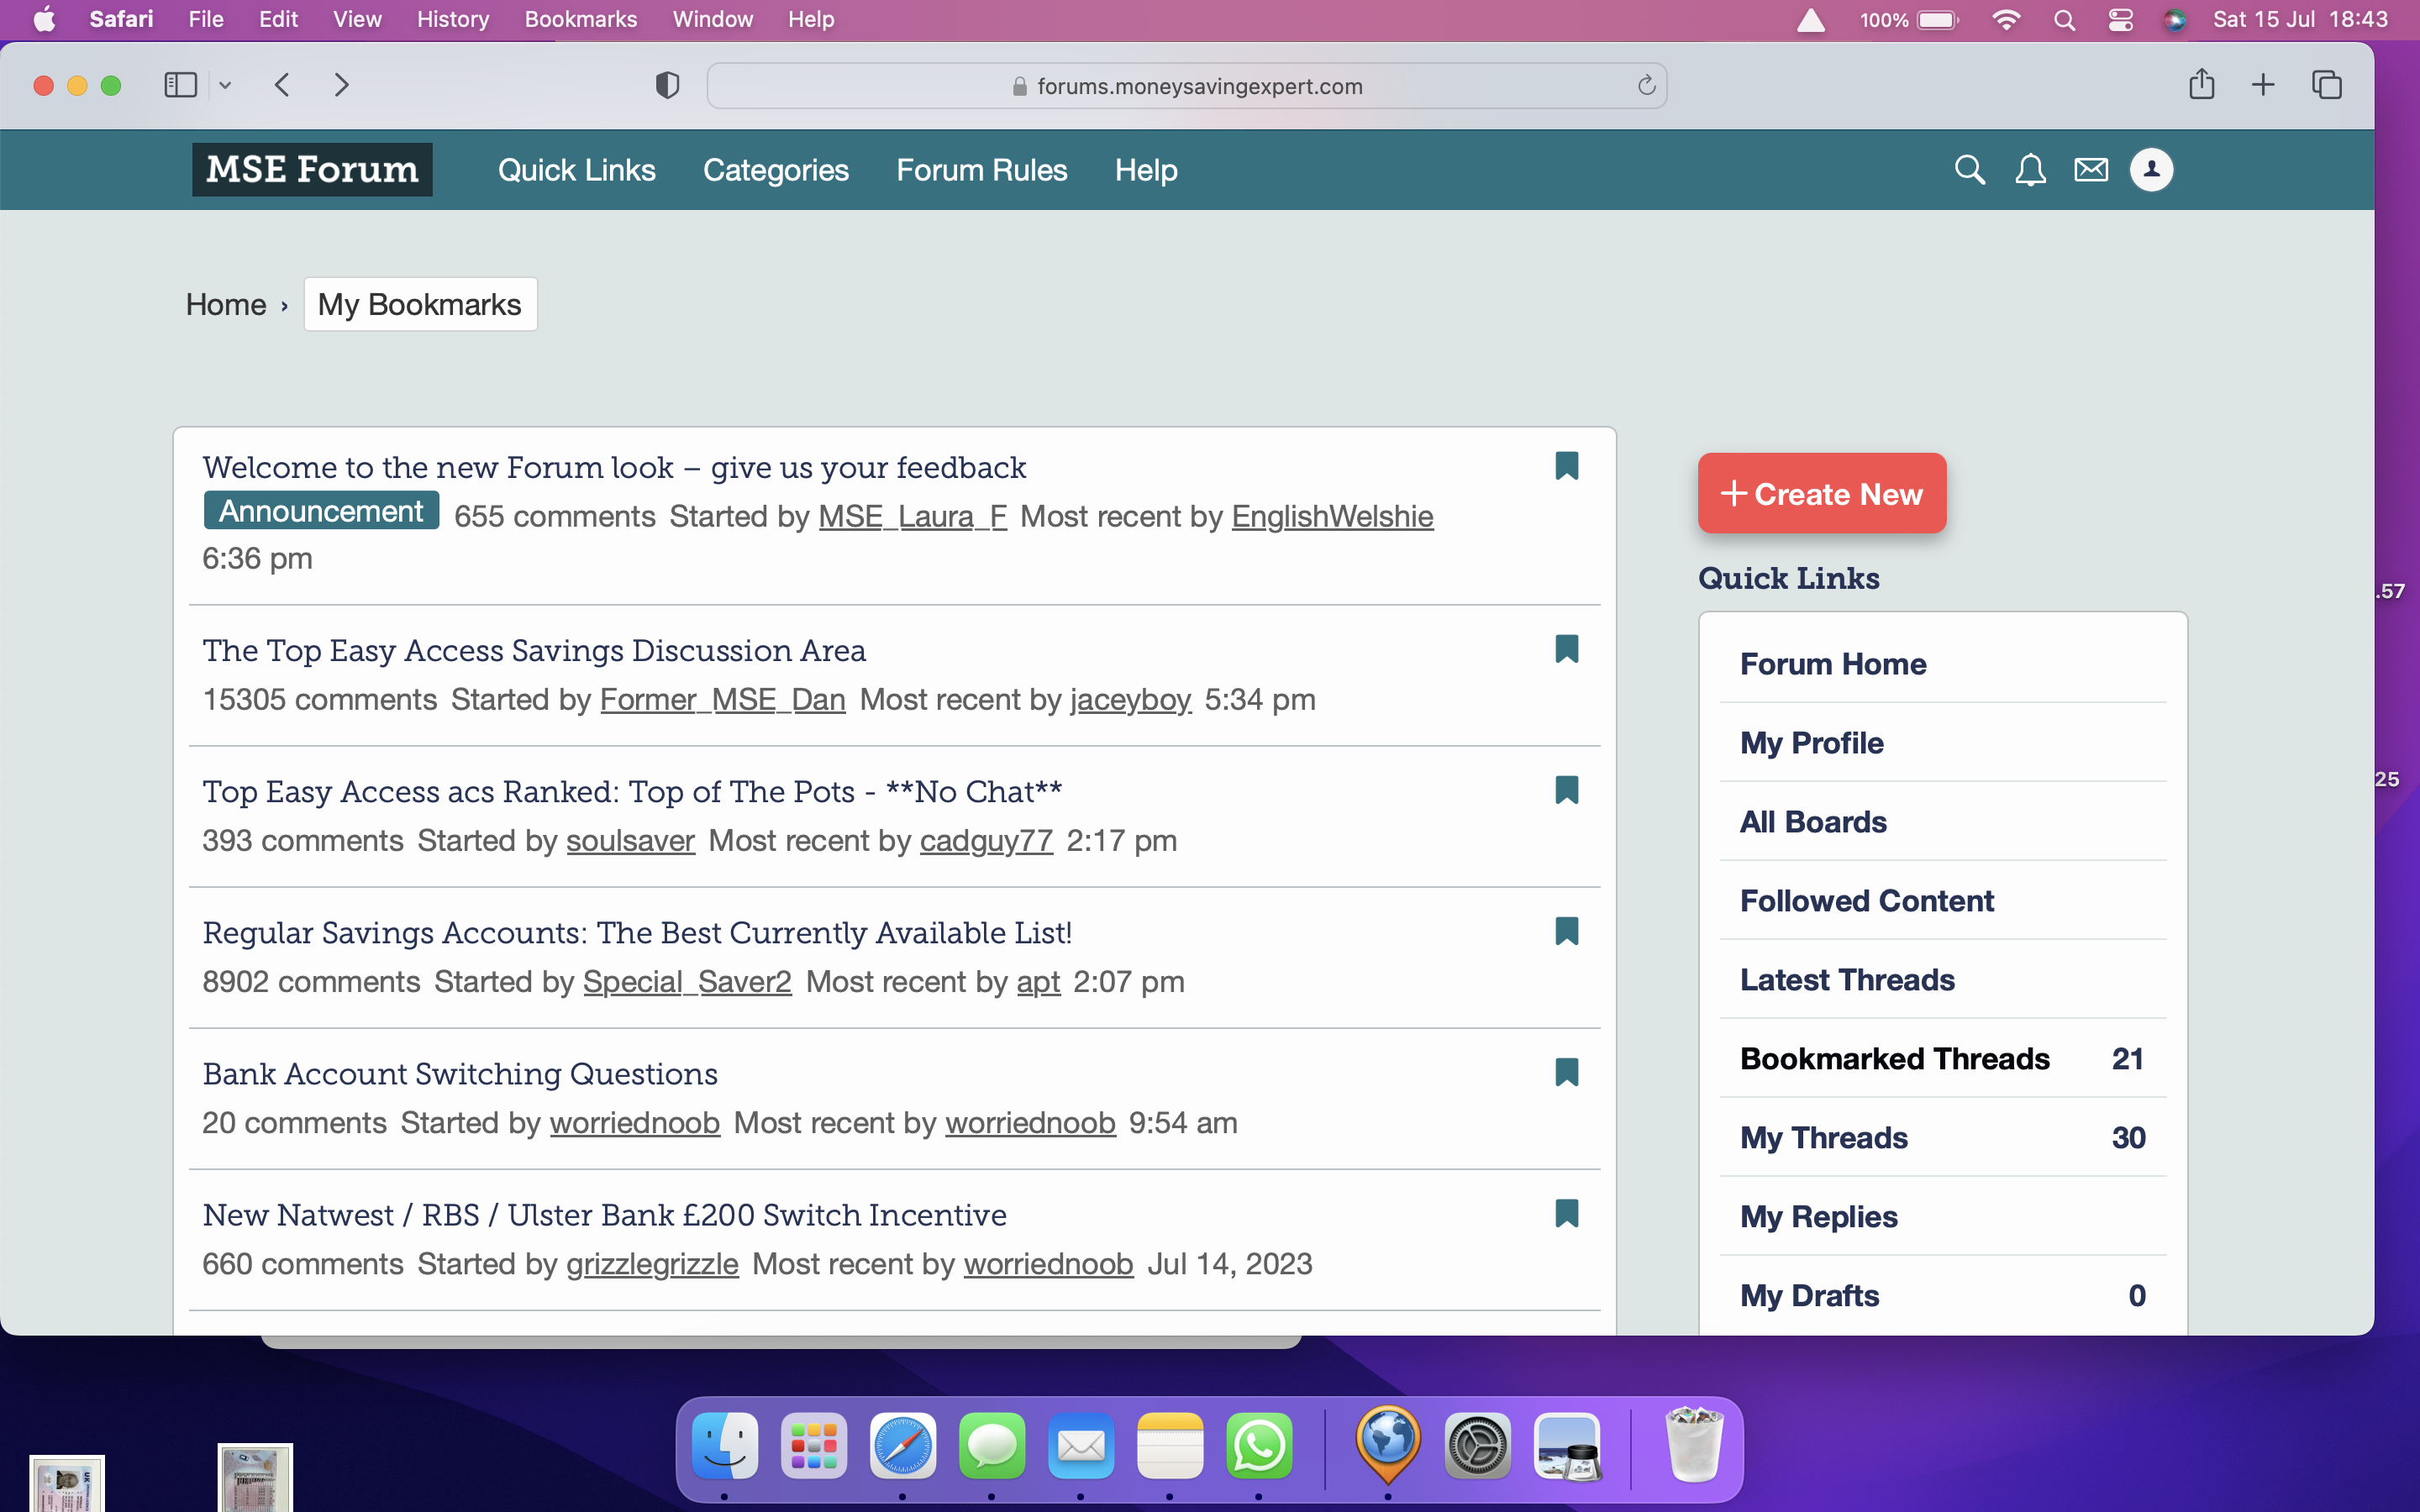This screenshot has width=2420, height=1512.
Task: Click Safari sidebar toggle icon
Action: tap(180, 85)
